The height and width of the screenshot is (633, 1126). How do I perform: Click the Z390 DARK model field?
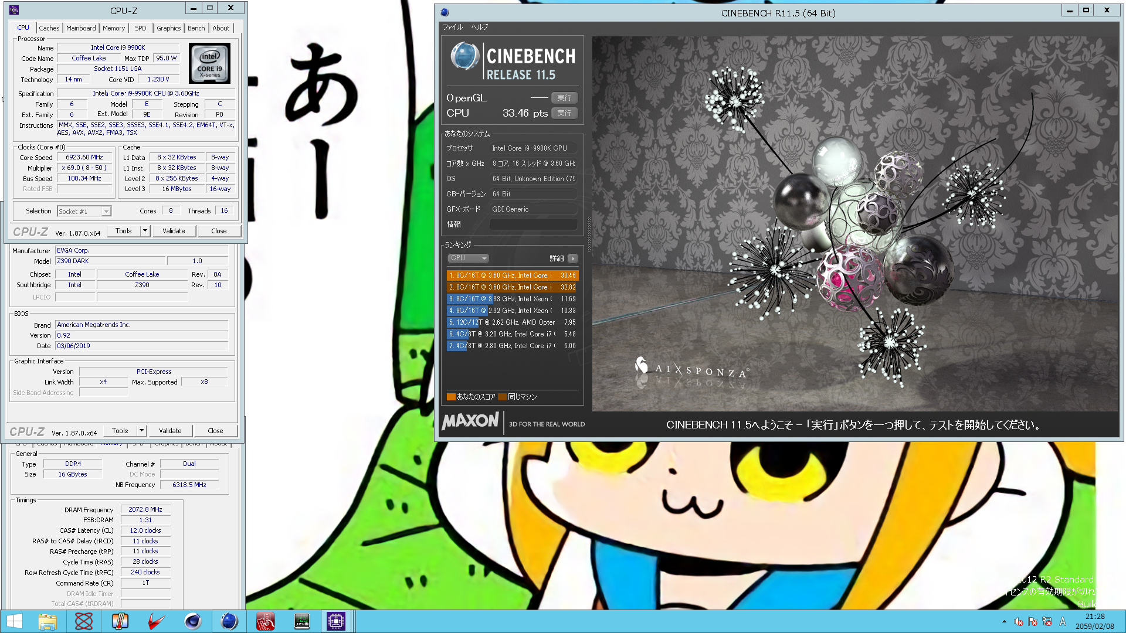click(110, 261)
